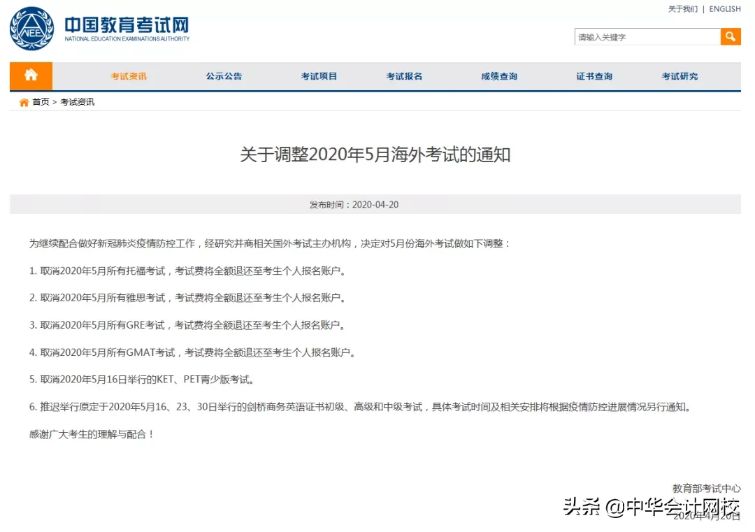Click the notice title 关于调整2020年5月海外考试的通知
This screenshot has width=755, height=532.
377,155
